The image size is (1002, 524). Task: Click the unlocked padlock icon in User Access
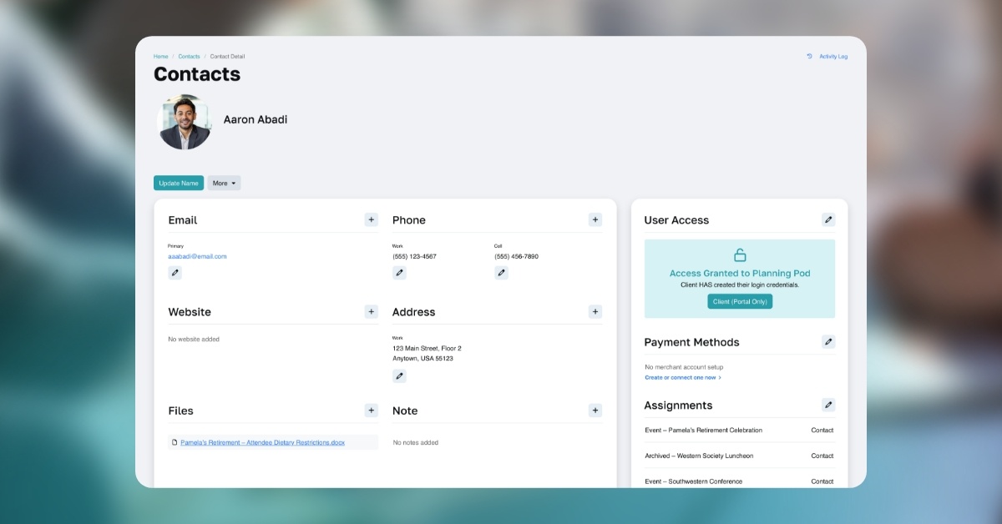(x=740, y=255)
